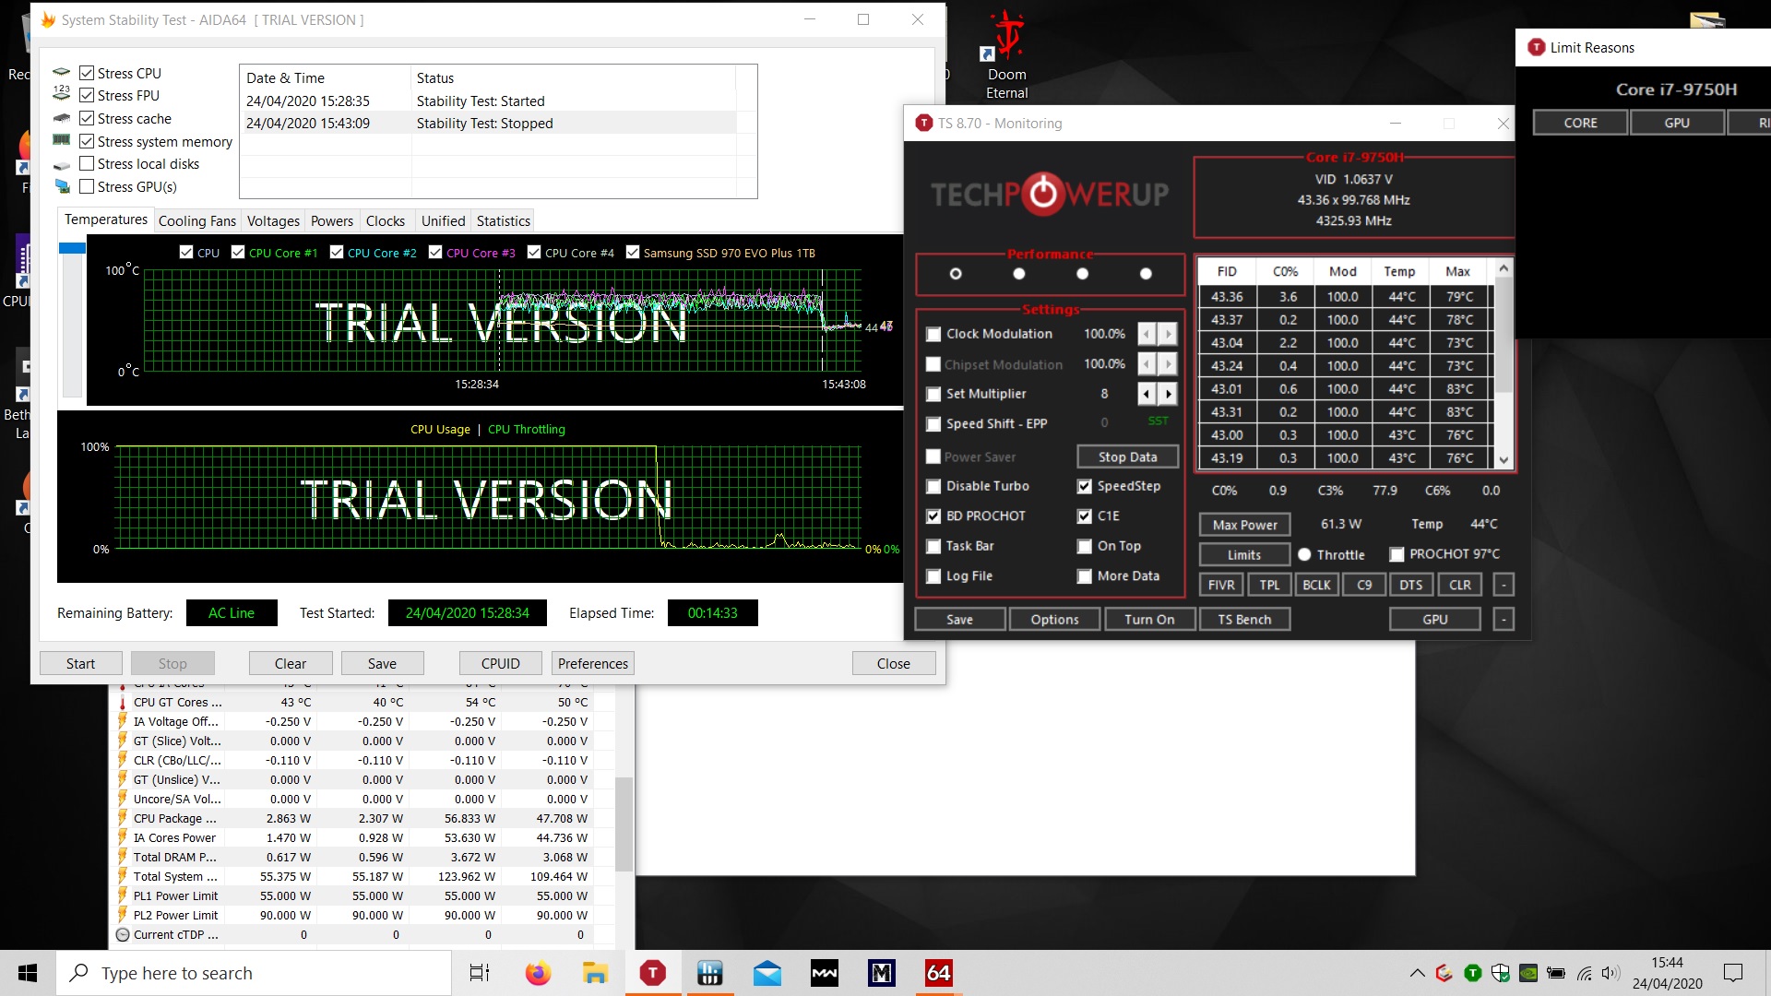This screenshot has width=1771, height=996.
Task: Toggle the BD PROCHOT checkbox
Action: (933, 516)
